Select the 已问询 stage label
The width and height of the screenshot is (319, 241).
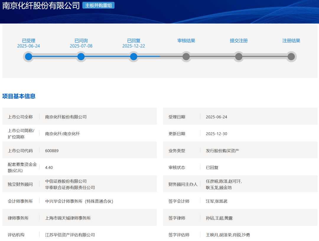pos(81,41)
